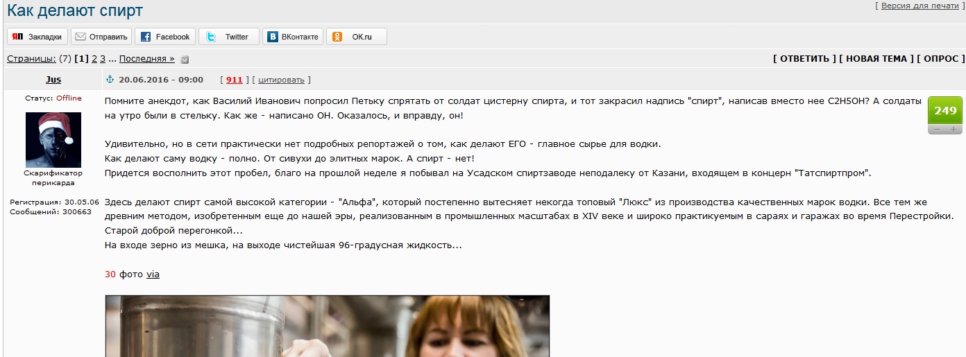The height and width of the screenshot is (357, 966).
Task: Downvote the post with the minus button
Action: pyautogui.click(x=936, y=130)
